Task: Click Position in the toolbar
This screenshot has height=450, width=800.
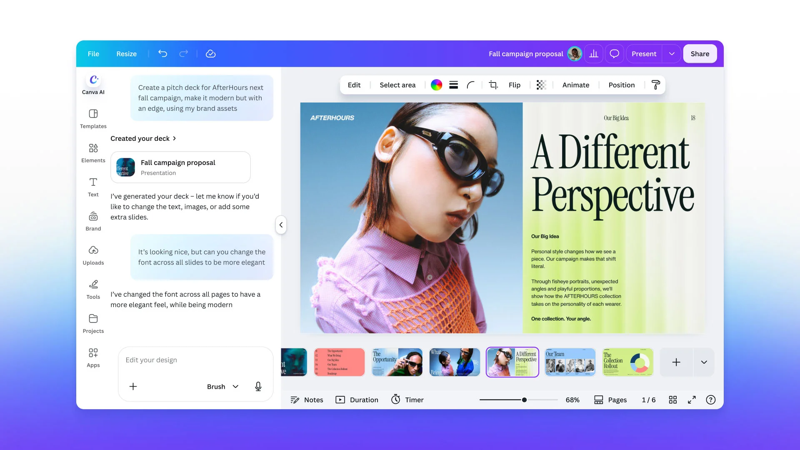Action: [622, 85]
